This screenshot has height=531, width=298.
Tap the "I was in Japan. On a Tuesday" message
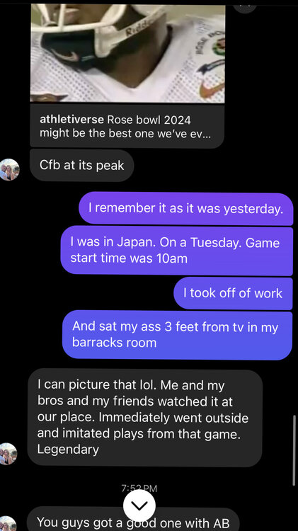coord(176,251)
